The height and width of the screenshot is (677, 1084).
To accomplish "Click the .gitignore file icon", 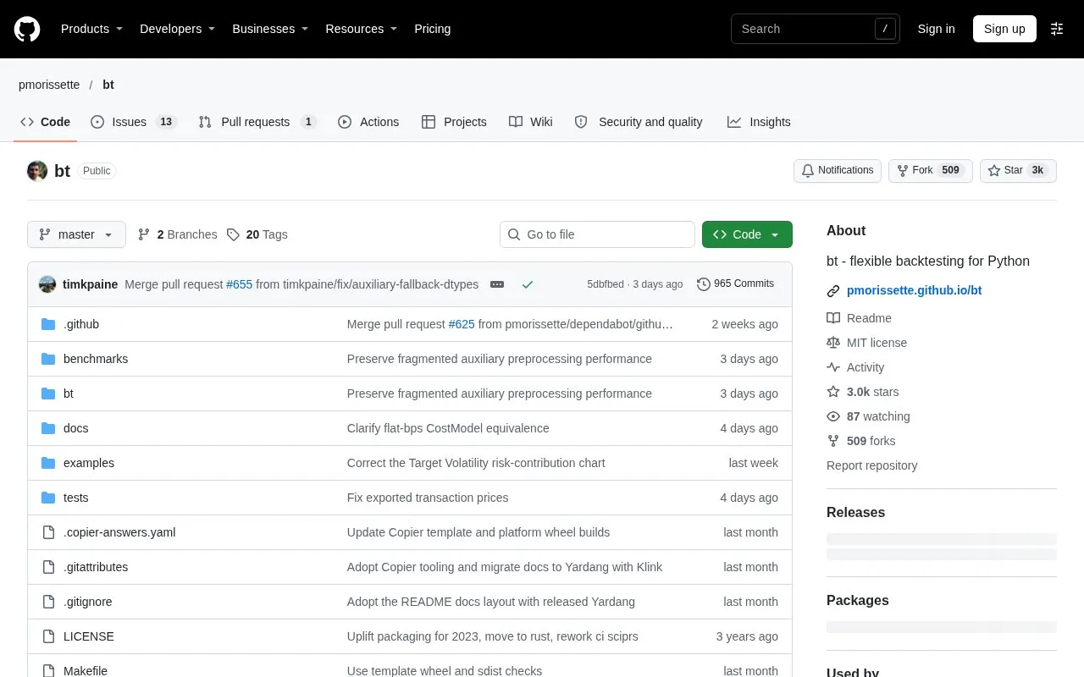I will tap(48, 602).
